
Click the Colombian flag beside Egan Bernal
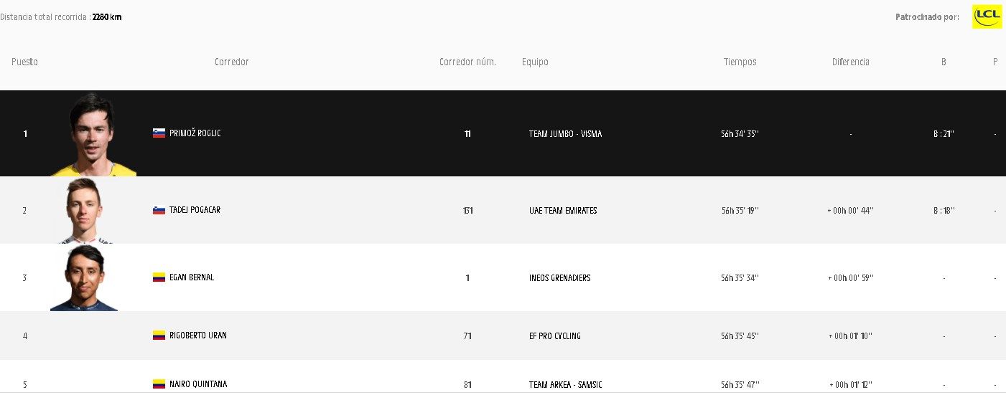pos(159,277)
